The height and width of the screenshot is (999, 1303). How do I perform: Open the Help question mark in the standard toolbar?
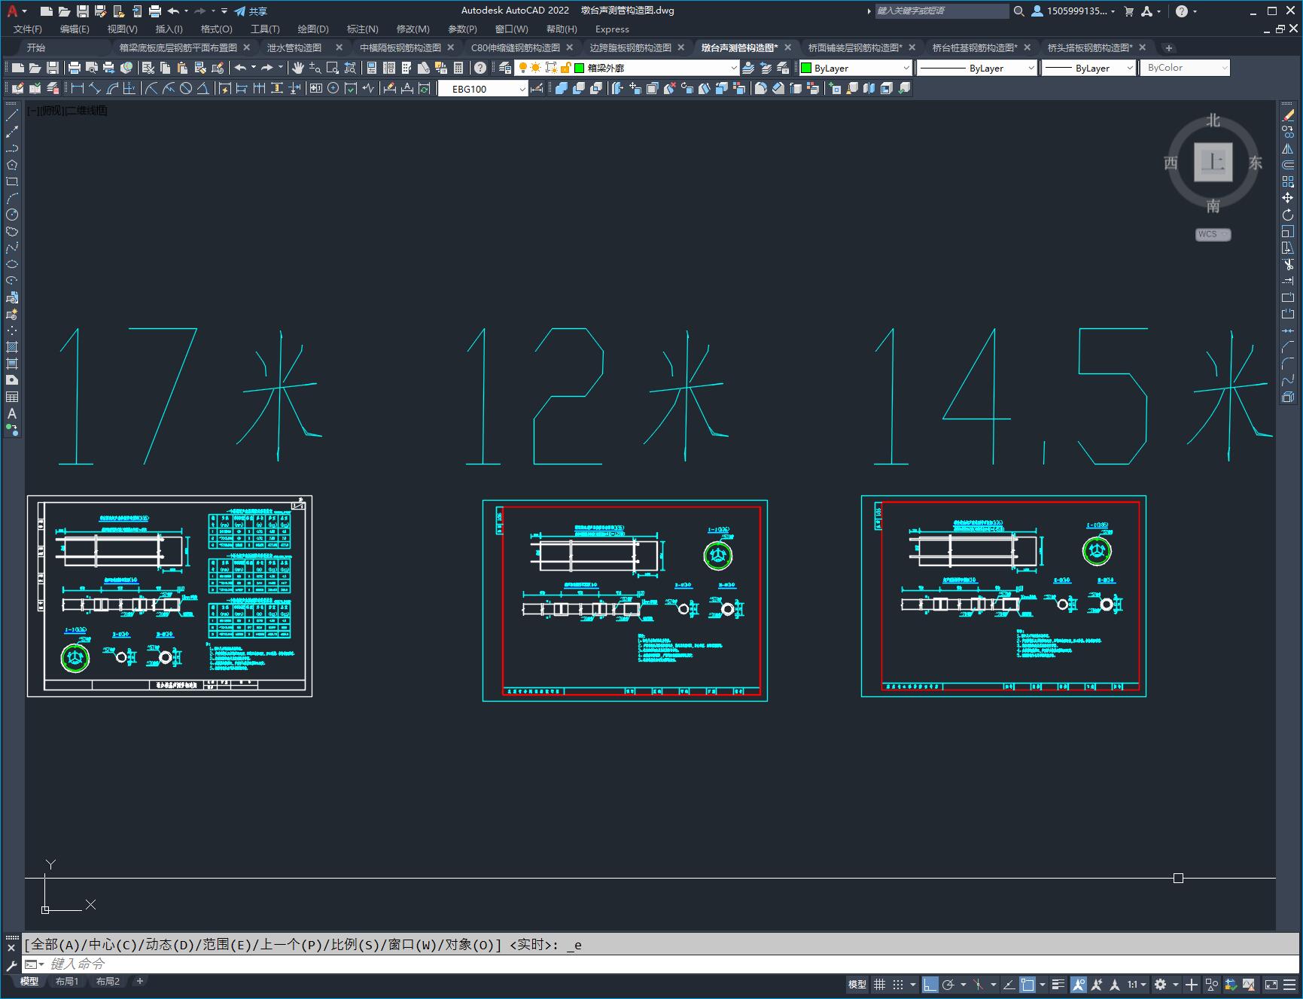tap(480, 68)
